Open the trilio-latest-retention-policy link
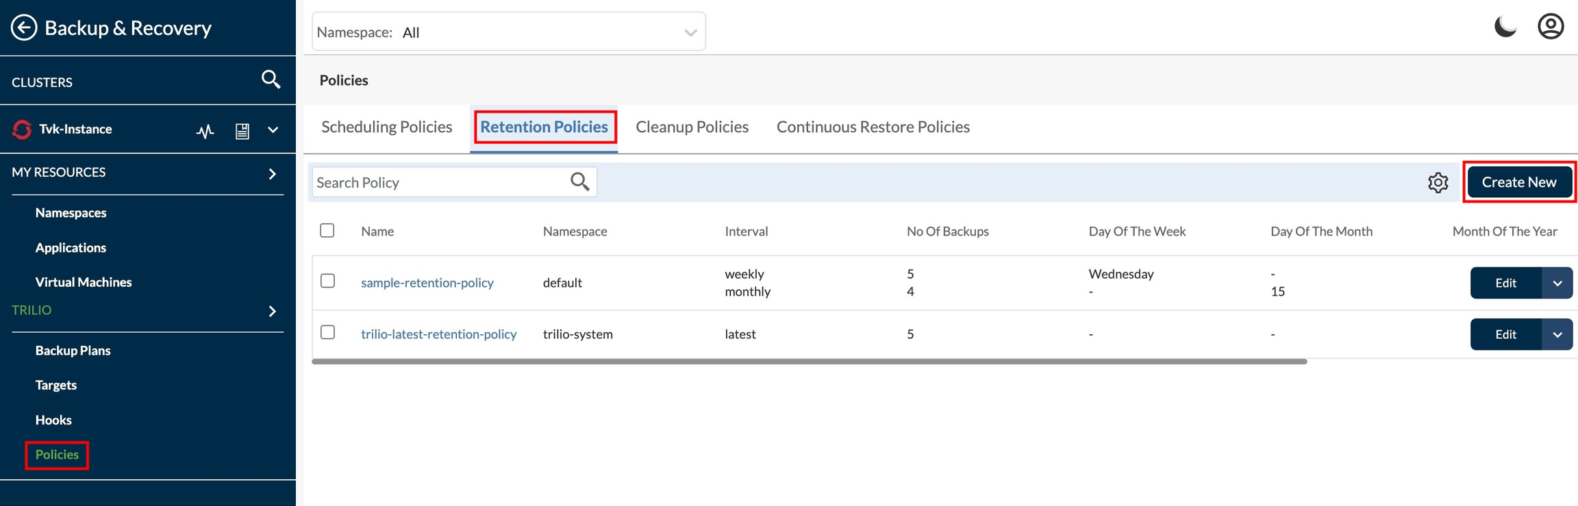 [x=438, y=334]
